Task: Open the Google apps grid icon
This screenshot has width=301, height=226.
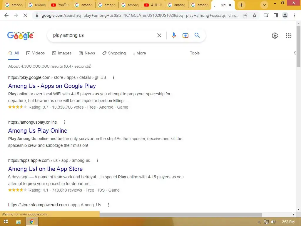Action: point(288,36)
